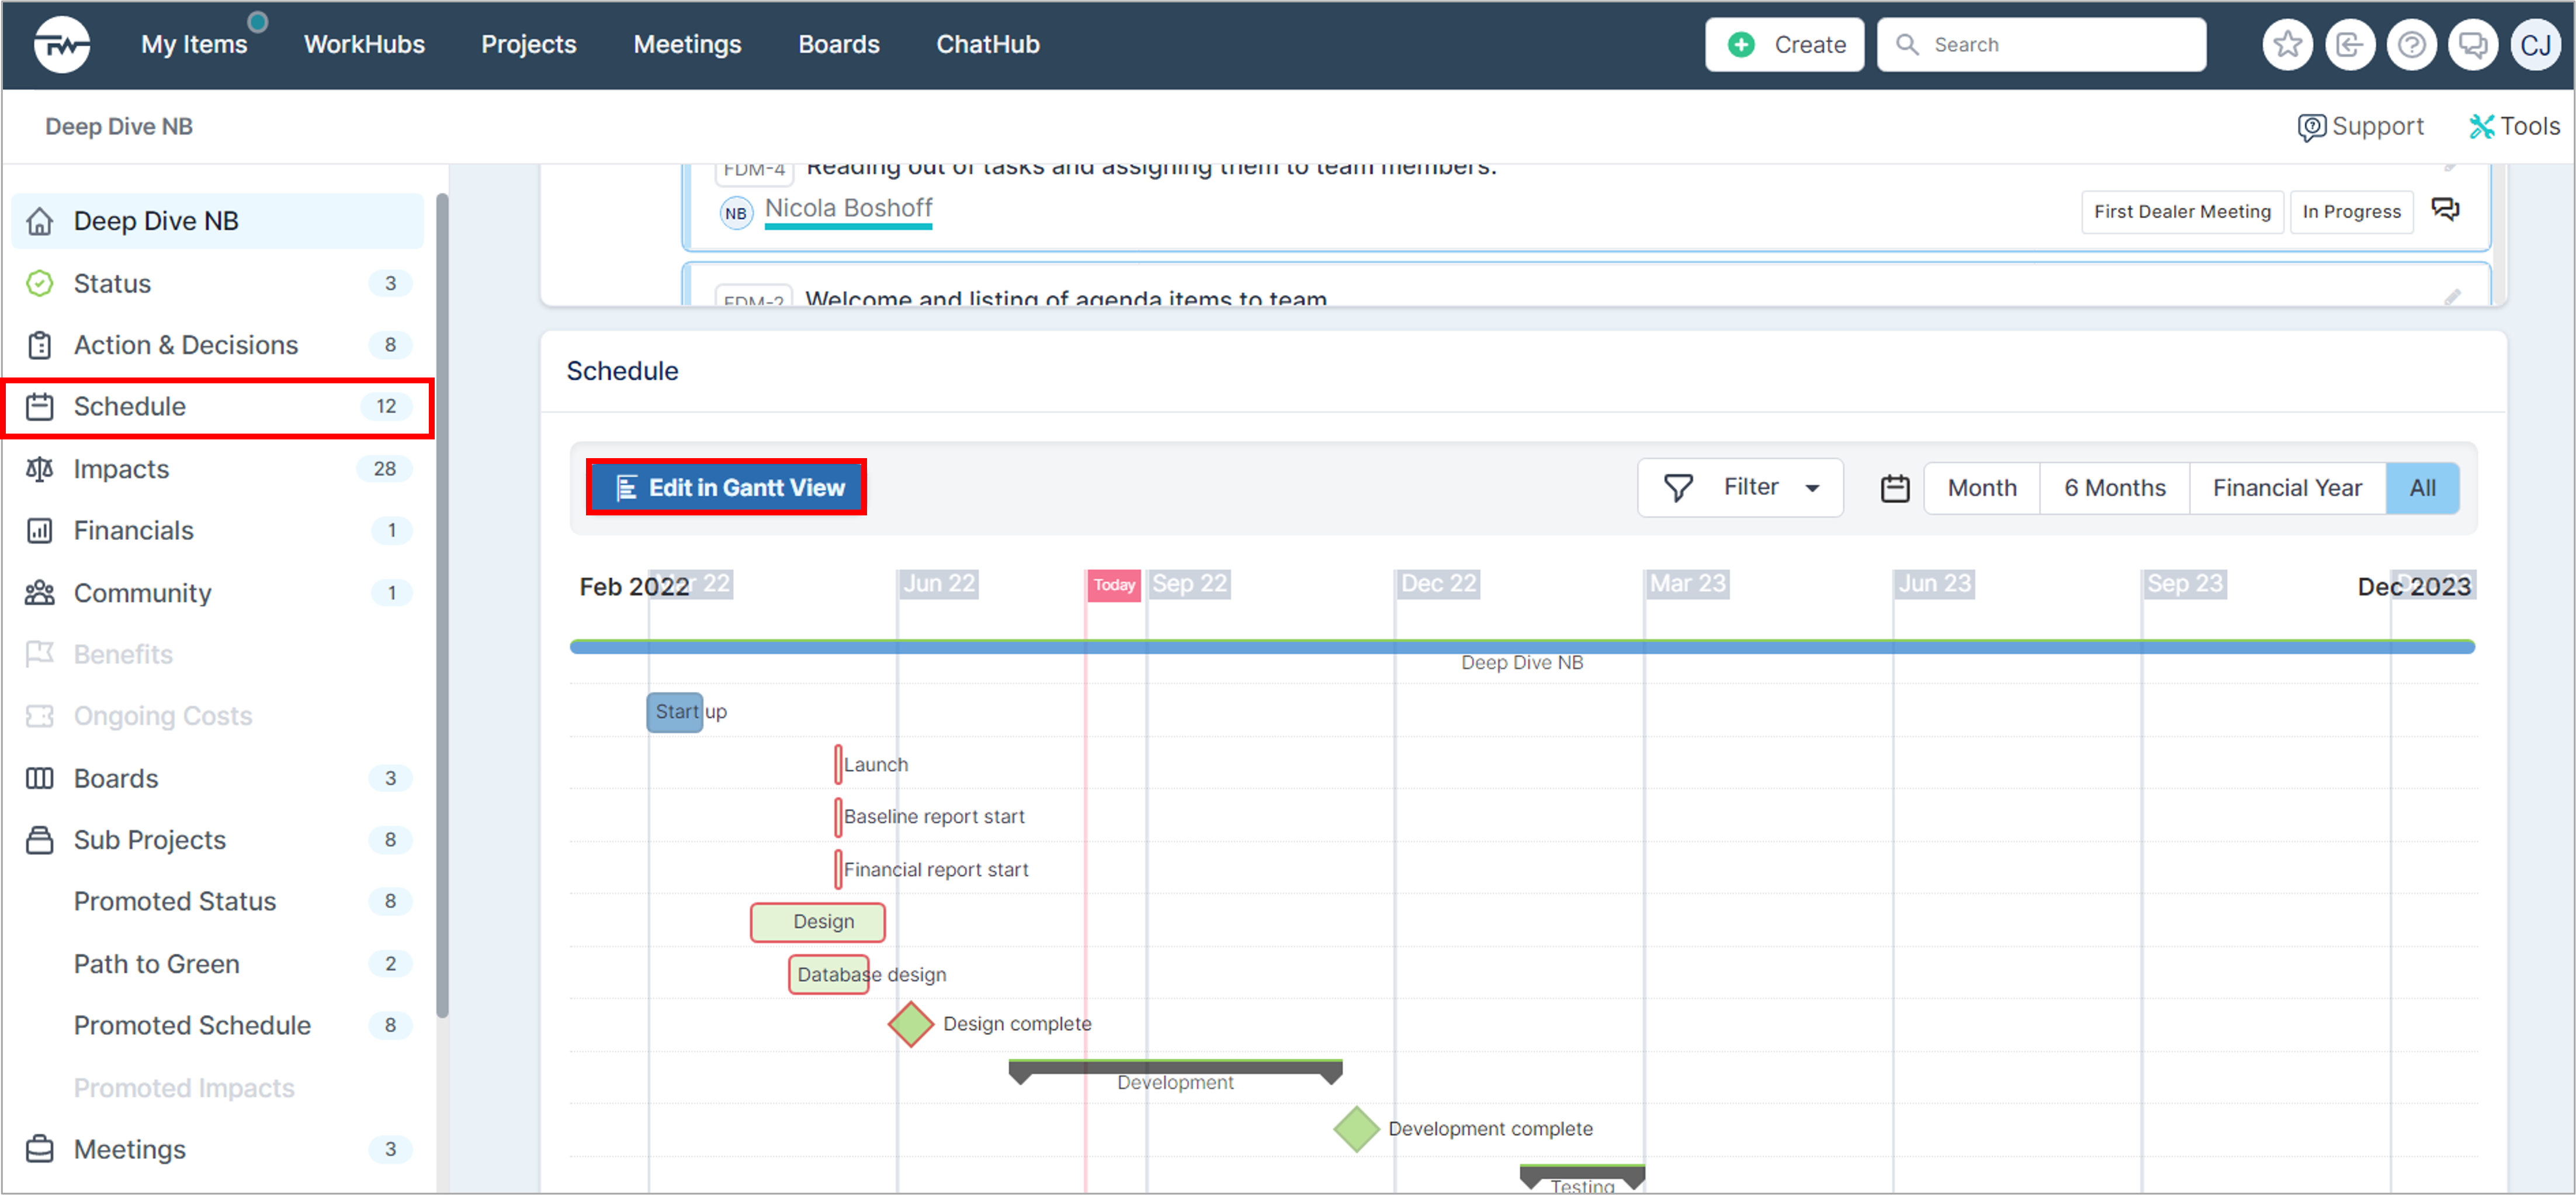
Task: Open Projects in top navigation
Action: click(x=529, y=45)
